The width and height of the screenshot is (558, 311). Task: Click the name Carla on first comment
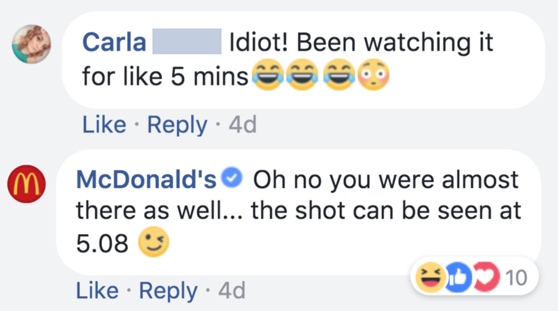click(114, 43)
